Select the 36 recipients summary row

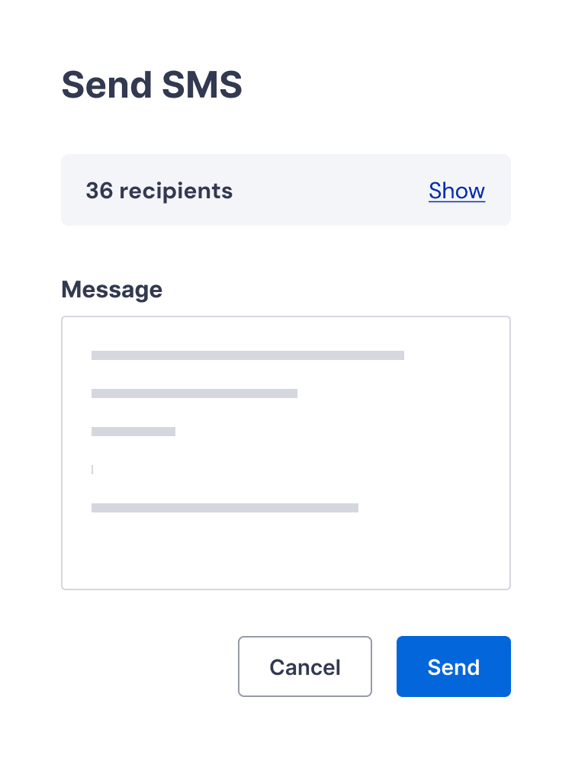coord(286,190)
